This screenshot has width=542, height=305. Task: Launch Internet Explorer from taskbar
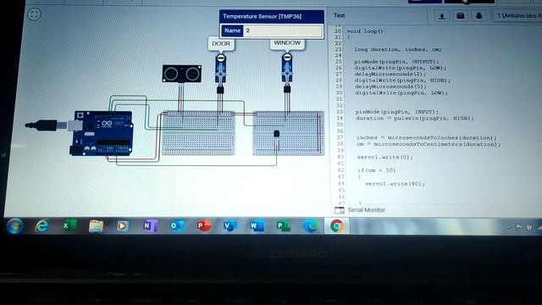click(x=41, y=226)
